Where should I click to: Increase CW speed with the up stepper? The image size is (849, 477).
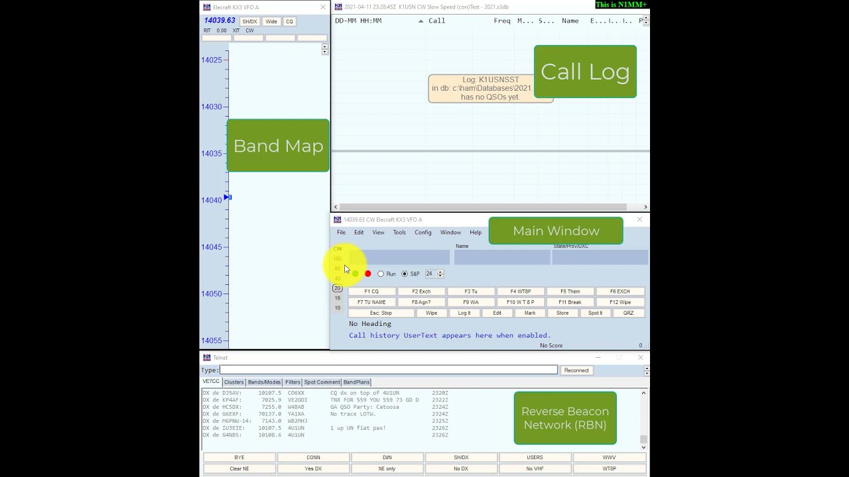(x=440, y=272)
